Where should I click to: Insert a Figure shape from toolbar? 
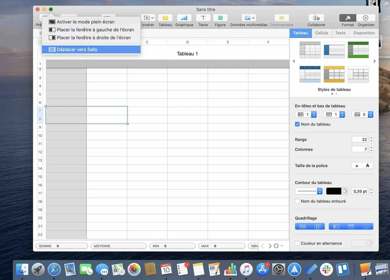coord(220,18)
